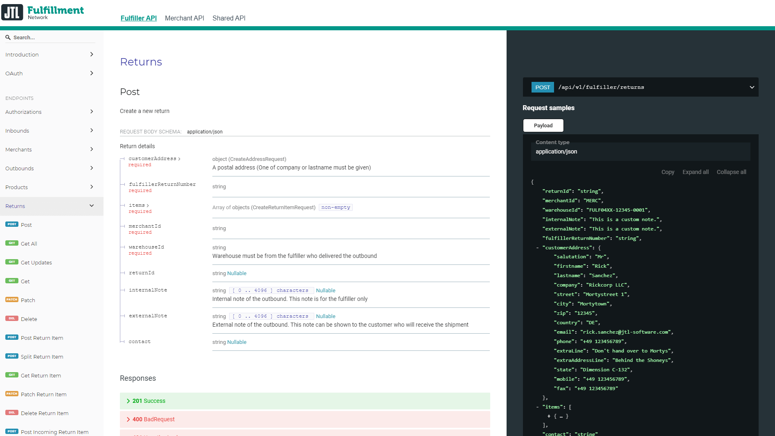
Task: Expand the Introduction sidebar section
Action: pos(49,54)
